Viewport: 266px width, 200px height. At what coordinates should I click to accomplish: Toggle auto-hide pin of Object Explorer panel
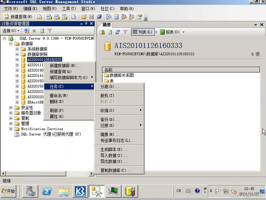(86, 24)
